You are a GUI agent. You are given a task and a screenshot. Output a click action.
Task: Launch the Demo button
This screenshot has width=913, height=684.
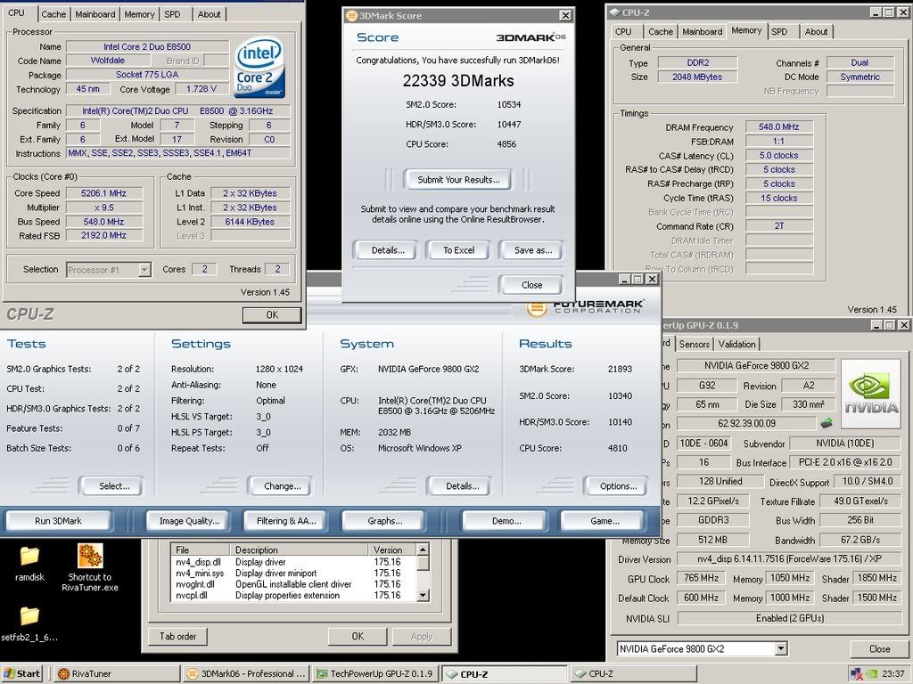506,520
